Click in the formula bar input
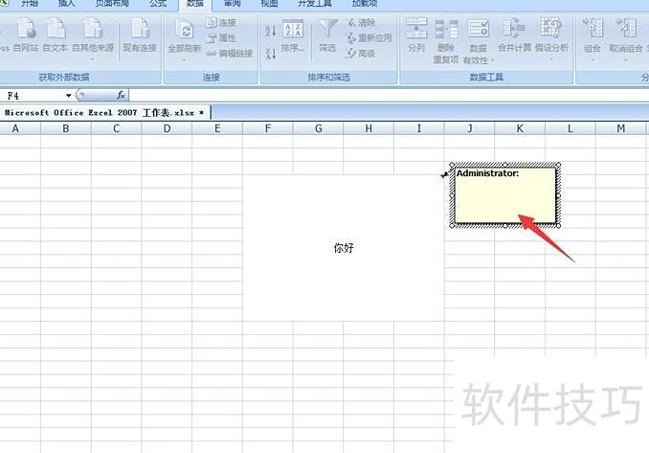Screen dimensions: 649x453 click(x=389, y=95)
